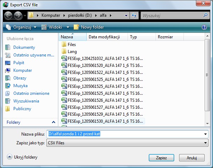Viewport: 213px width, 168px height.
Task: Click the search magnifier icon
Action: pyautogui.click(x=205, y=15)
